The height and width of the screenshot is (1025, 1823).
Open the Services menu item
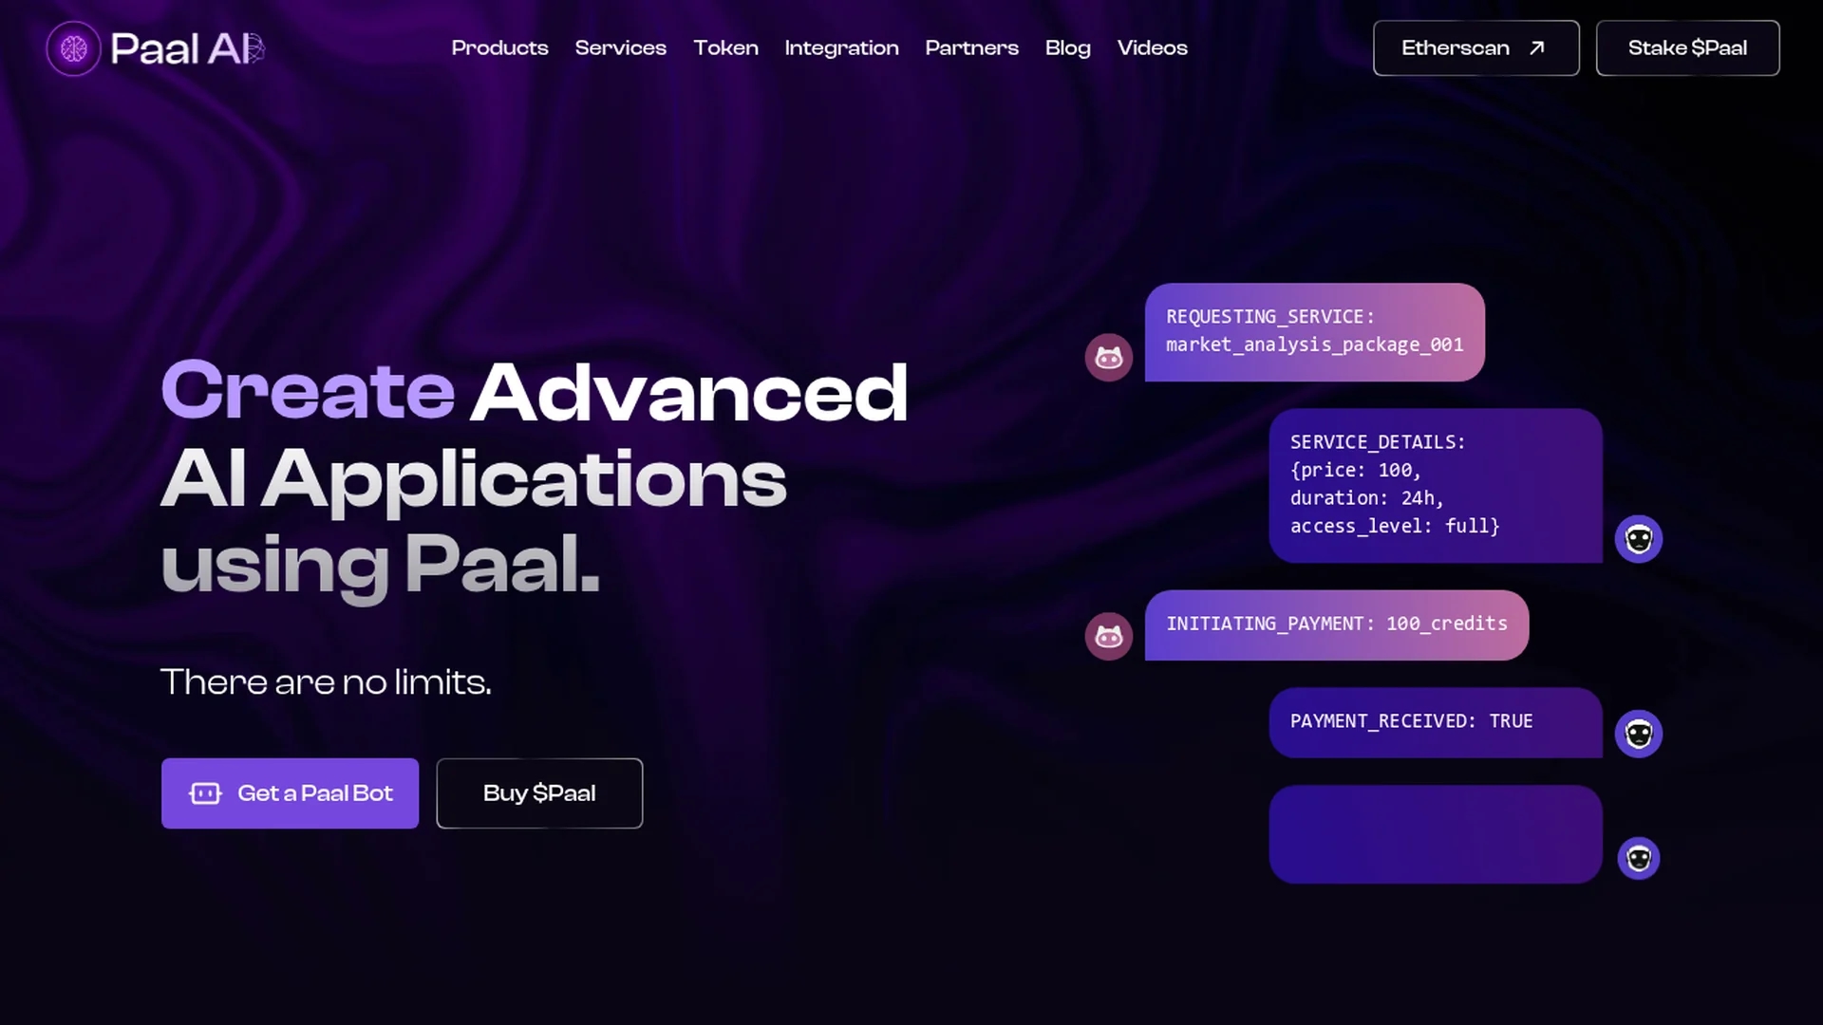[620, 47]
